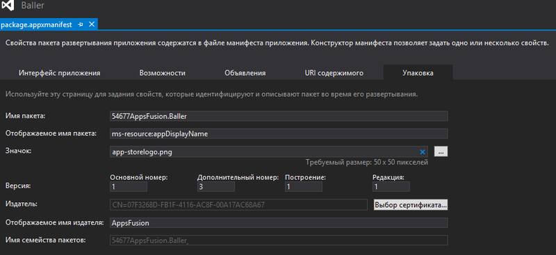Pin the package.appxmanifest tab
The height and width of the screenshot is (255, 556).
(81, 24)
